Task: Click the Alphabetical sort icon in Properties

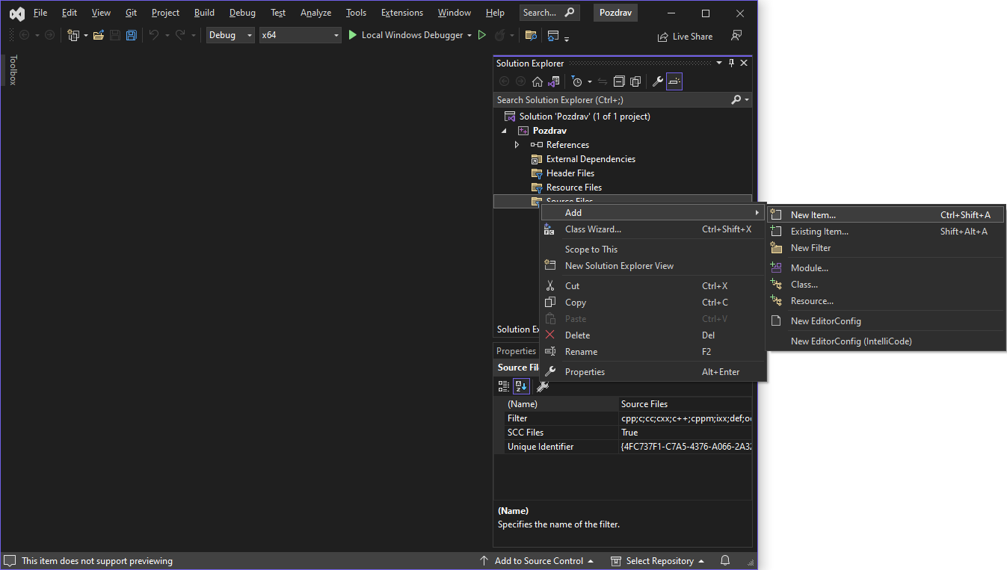Action: tap(521, 386)
